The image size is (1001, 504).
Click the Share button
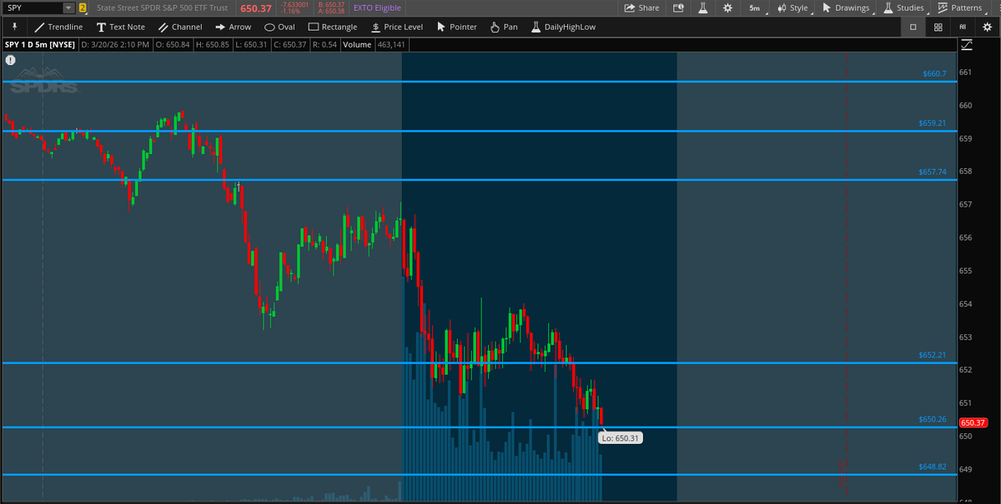coord(641,7)
